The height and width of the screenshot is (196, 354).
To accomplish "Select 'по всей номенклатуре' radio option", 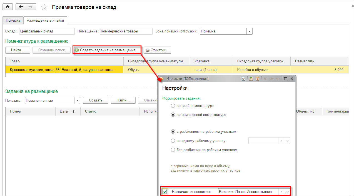I will tap(173, 106).
